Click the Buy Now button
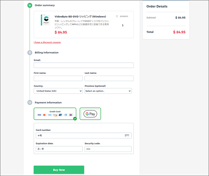This screenshot has height=176, width=209. (59, 170)
